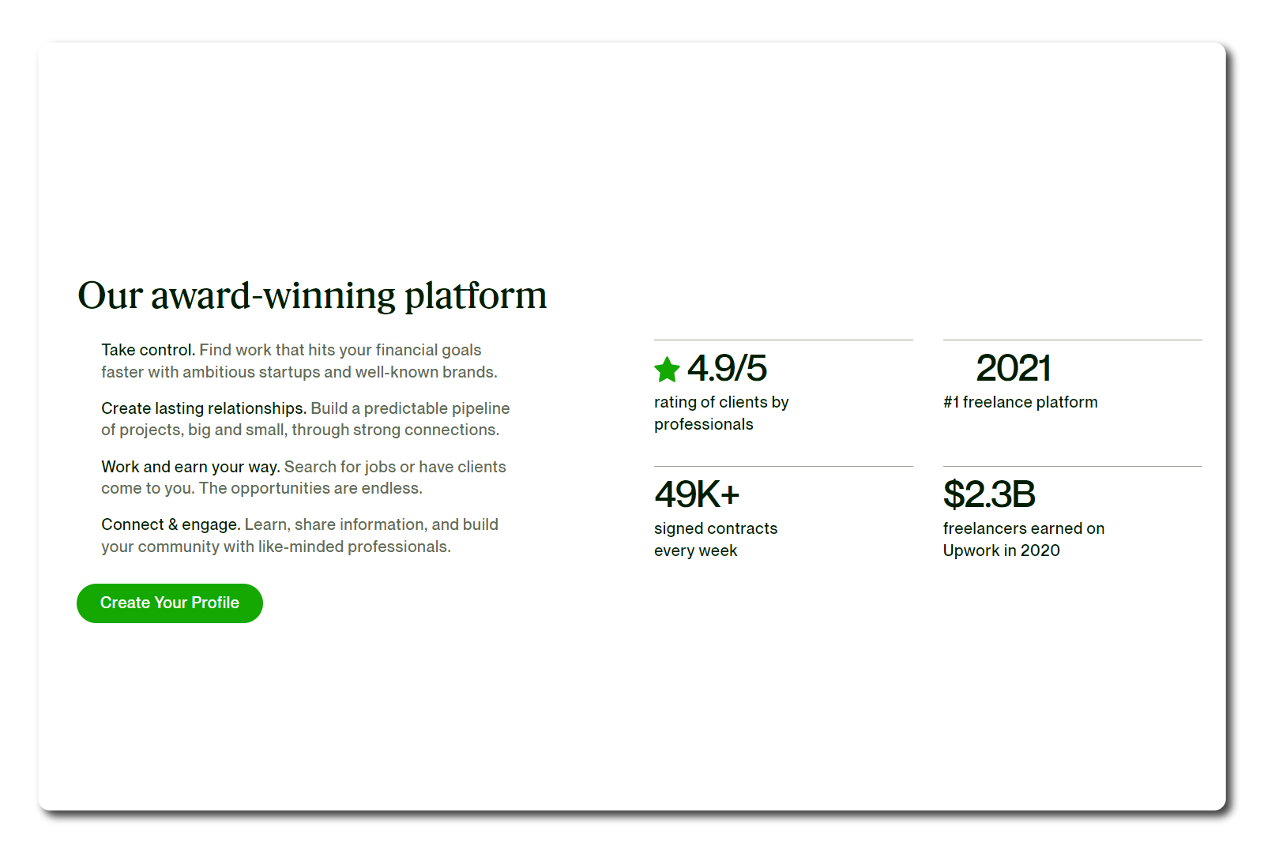Click 'Search for jobs or have clients' text
Image resolution: width=1264 pixels, height=853 pixels.
pos(395,467)
